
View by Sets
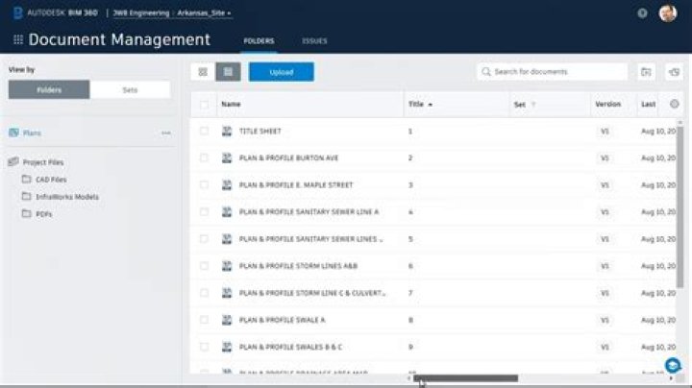130,90
